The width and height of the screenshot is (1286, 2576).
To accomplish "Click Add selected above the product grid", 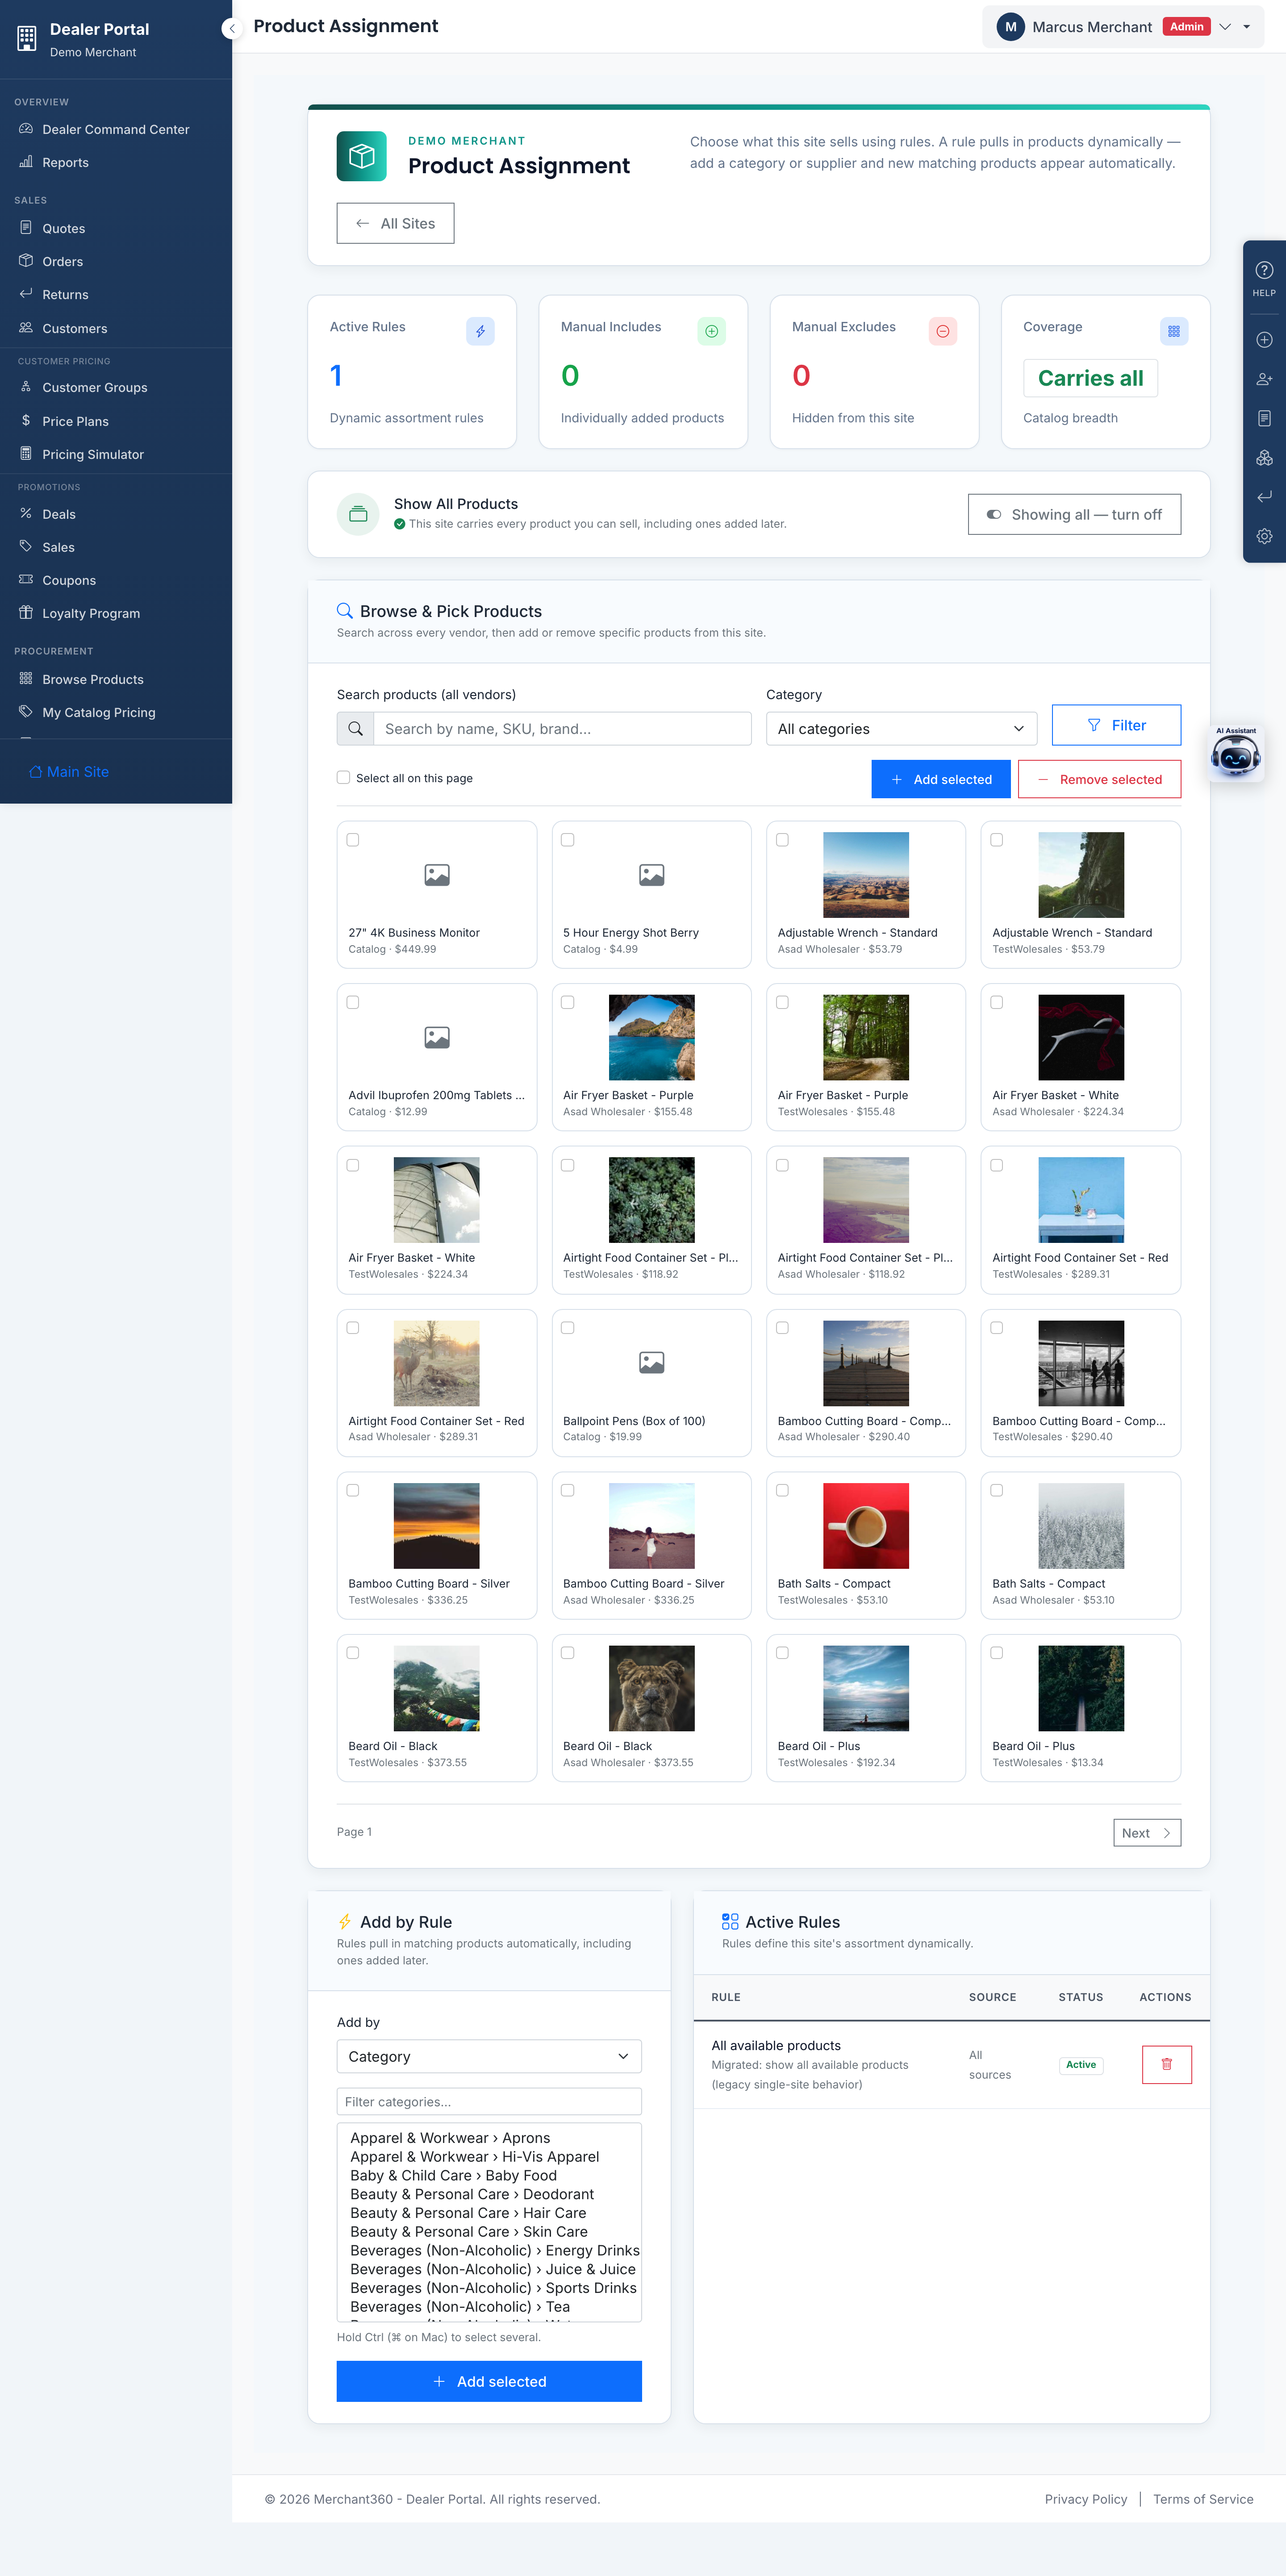I will click(x=941, y=779).
